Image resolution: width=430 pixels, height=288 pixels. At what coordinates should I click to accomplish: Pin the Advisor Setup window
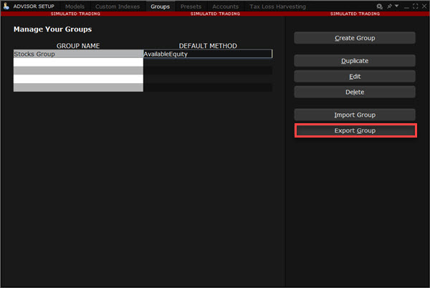pos(389,6)
